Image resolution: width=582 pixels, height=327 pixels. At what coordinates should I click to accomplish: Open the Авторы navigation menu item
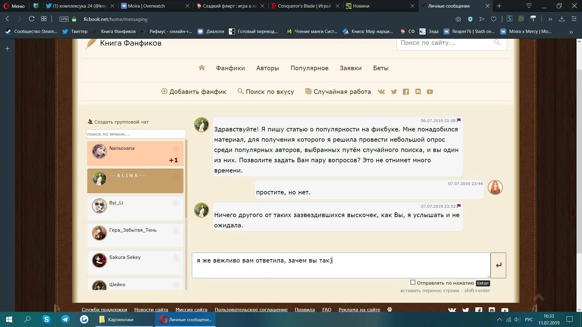pos(267,68)
